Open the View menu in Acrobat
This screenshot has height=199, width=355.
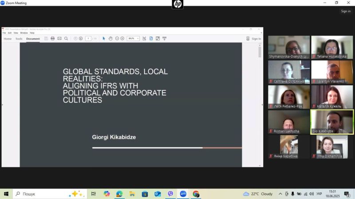pyautogui.click(x=16, y=33)
